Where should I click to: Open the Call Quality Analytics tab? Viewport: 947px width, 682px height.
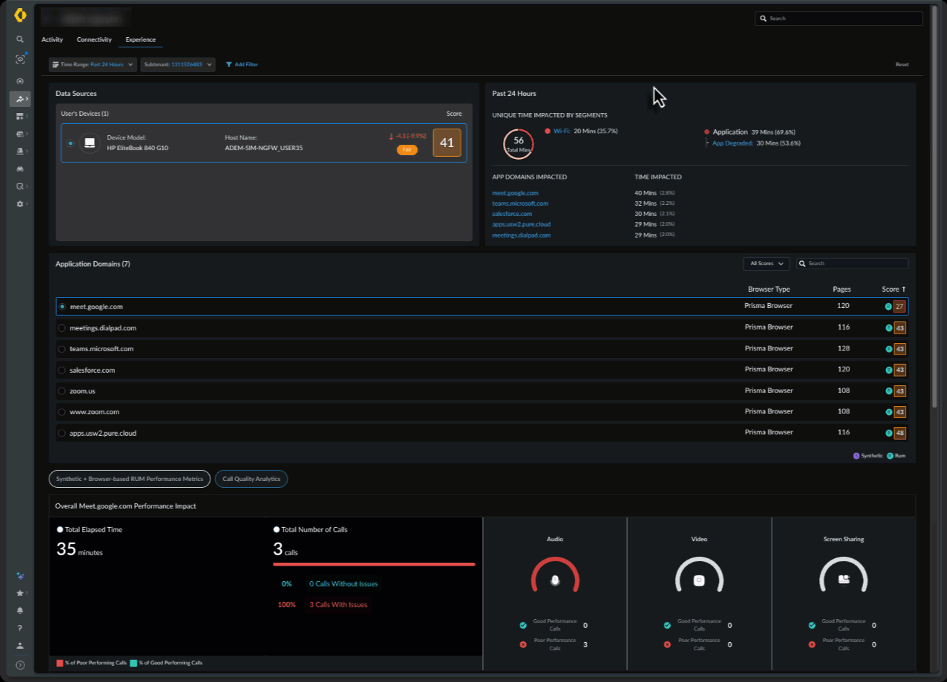251,479
